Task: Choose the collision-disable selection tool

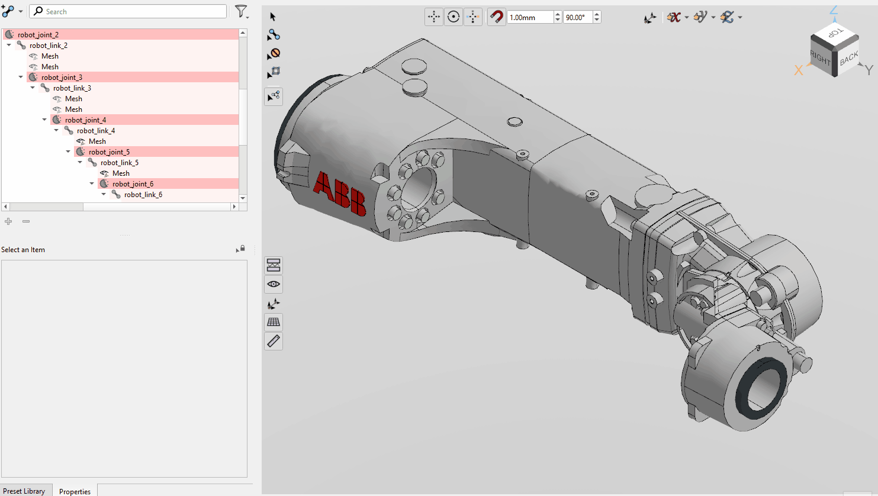Action: 274,54
